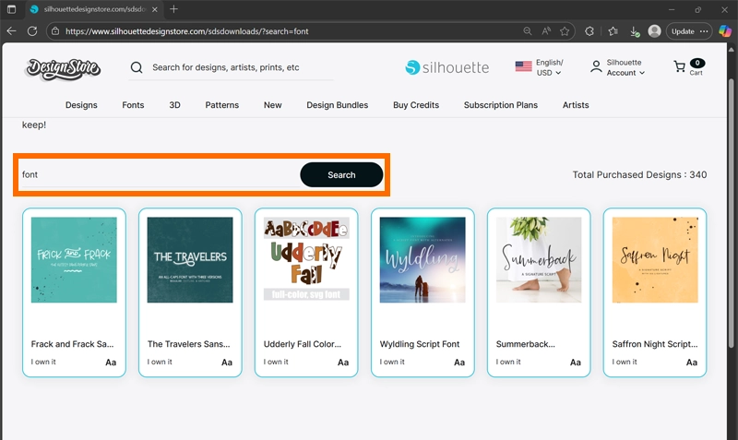The image size is (738, 440).
Task: Expand the Silhouette Account dropdown
Action: coord(618,67)
